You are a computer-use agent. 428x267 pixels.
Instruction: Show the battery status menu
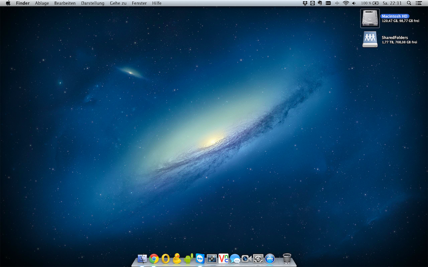coord(375,3)
